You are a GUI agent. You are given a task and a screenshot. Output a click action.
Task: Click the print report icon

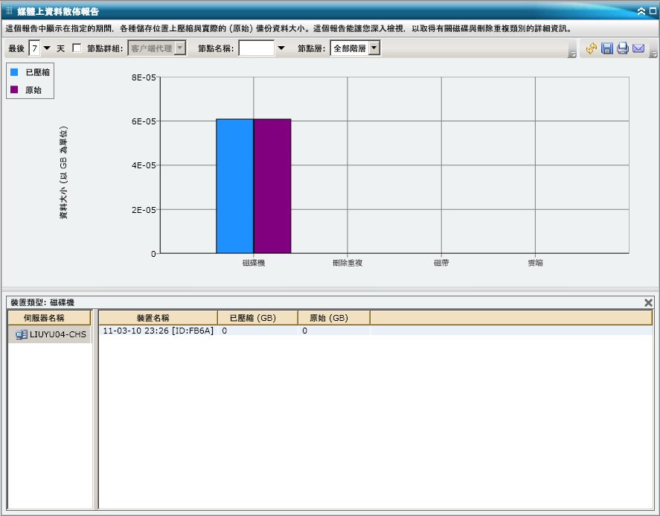623,48
